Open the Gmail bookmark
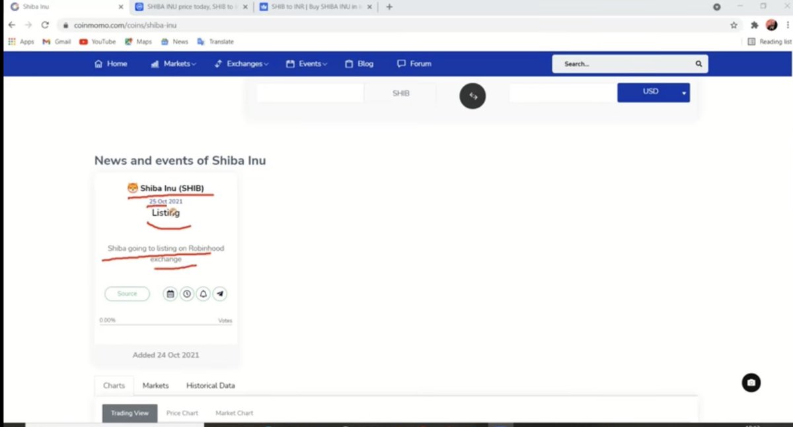Screen dimensions: 793x427 [57, 42]
